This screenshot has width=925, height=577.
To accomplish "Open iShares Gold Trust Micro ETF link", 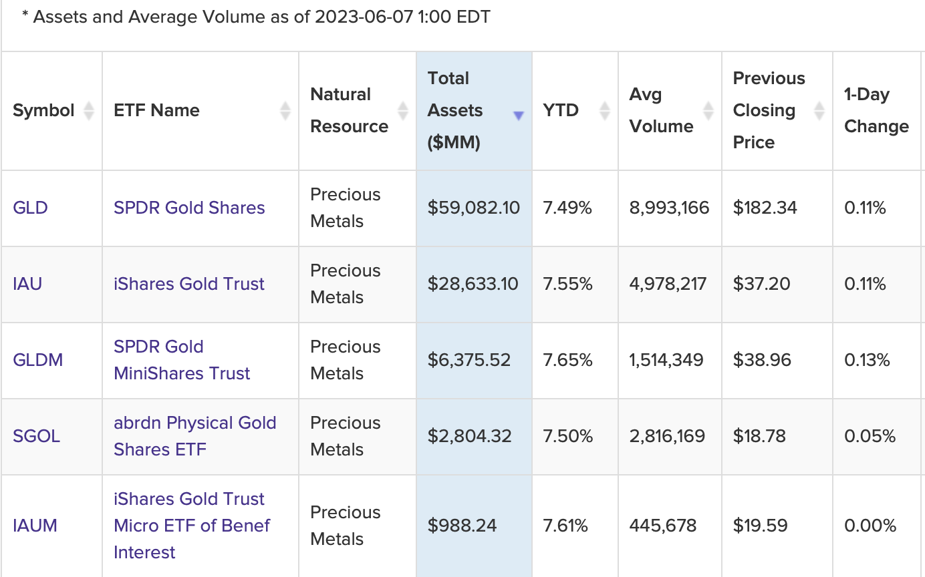I will (192, 526).
